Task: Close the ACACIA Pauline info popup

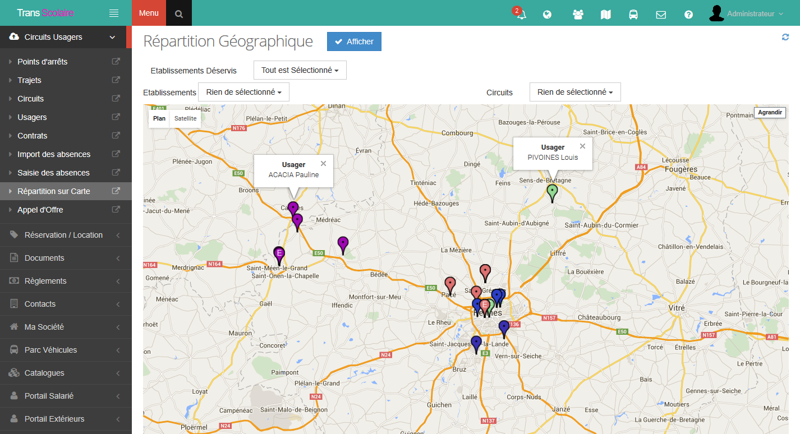Action: [323, 164]
